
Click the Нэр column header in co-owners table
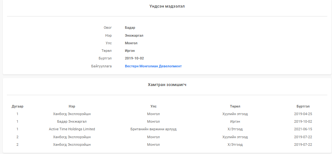coord(72,106)
